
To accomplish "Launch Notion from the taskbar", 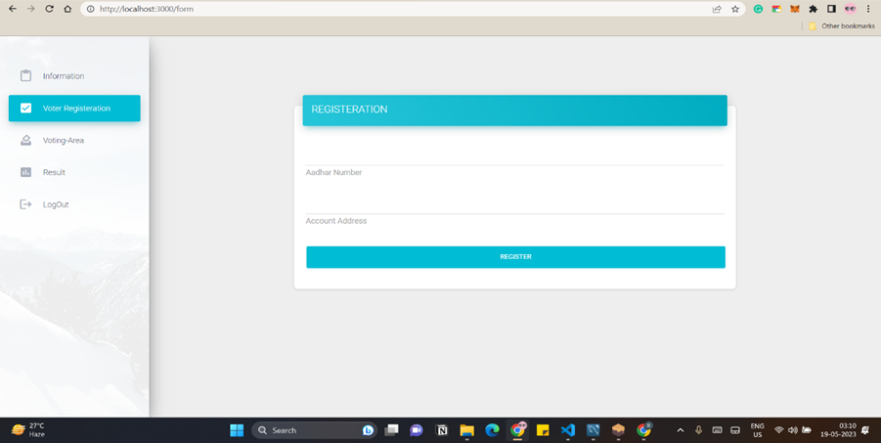I will click(x=442, y=430).
